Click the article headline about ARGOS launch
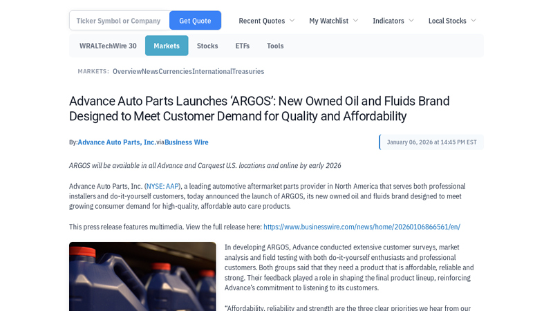 [259, 109]
